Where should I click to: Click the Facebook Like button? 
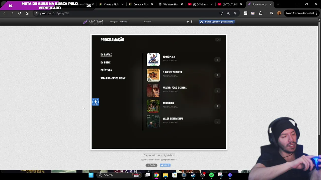(x=165, y=165)
